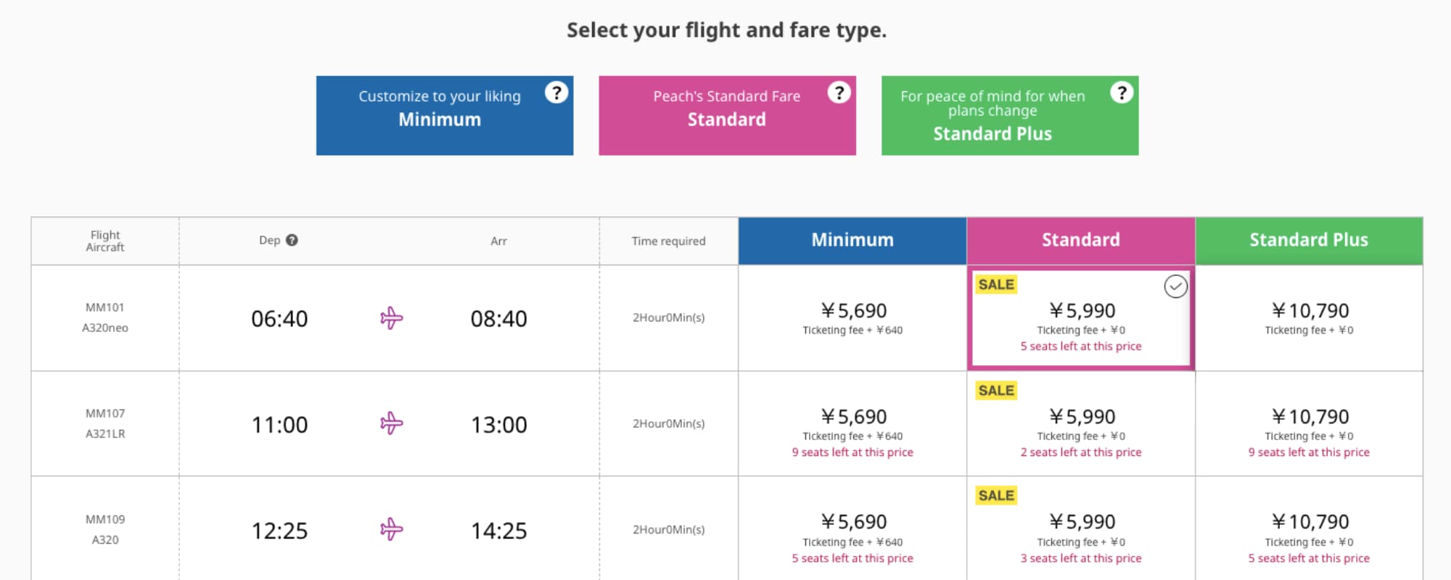The image size is (1451, 580).
Task: Click the airplane icon for flight MM109
Action: [392, 529]
